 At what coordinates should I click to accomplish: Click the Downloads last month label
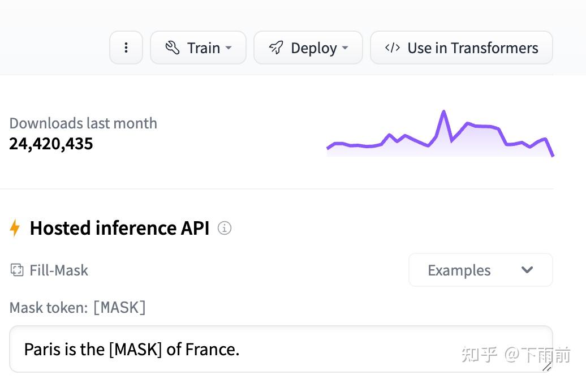(x=83, y=123)
